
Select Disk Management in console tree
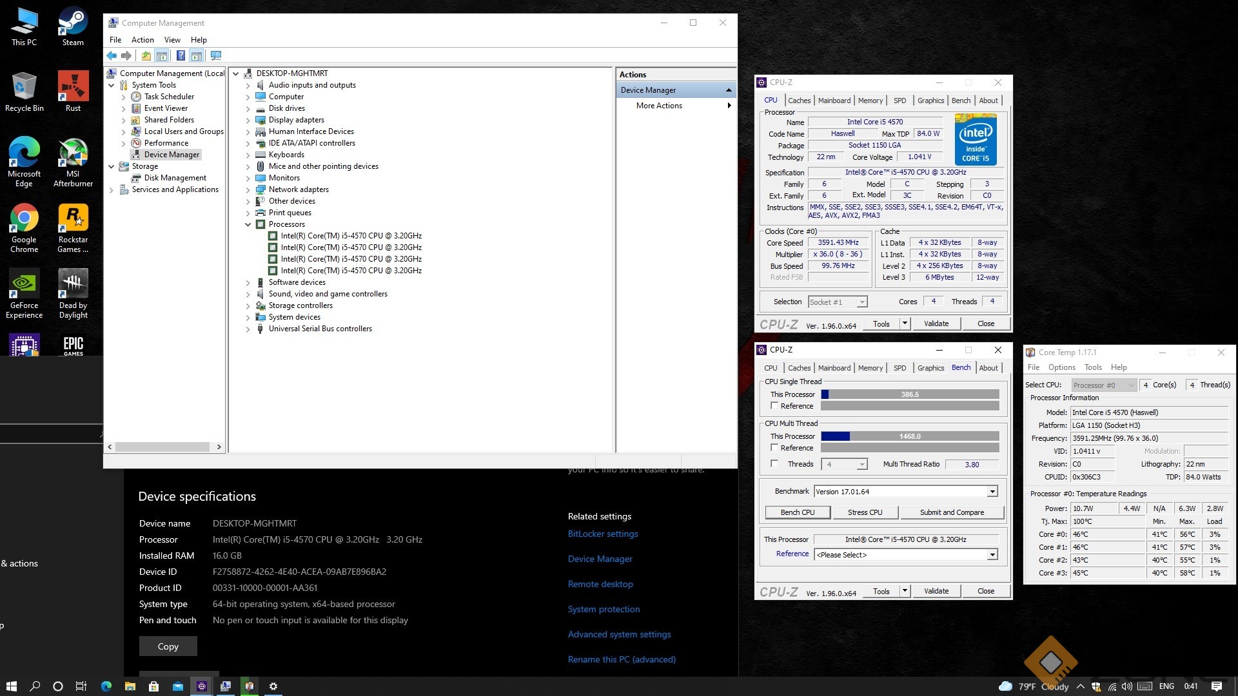pos(175,178)
